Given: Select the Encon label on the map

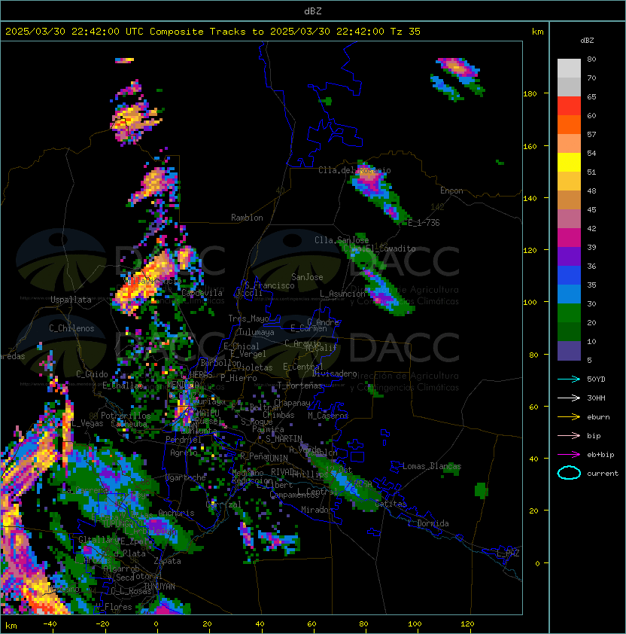Looking at the screenshot, I should [x=451, y=191].
